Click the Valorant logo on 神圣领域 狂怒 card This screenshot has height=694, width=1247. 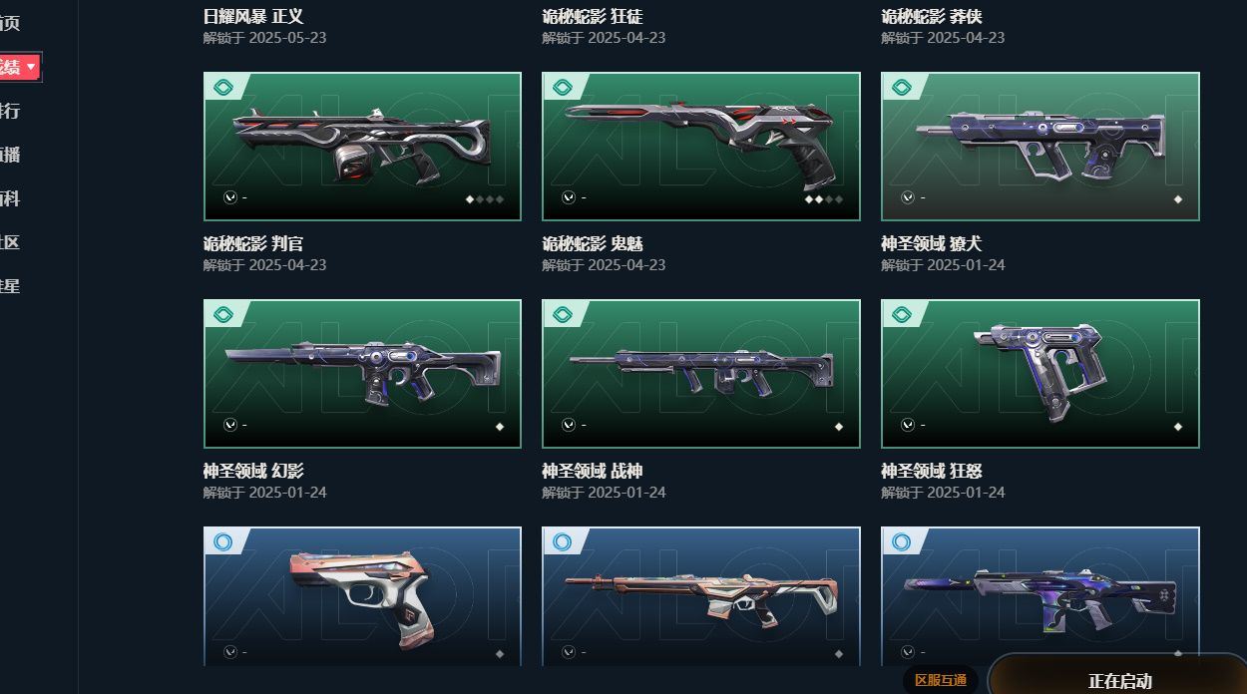pos(908,425)
